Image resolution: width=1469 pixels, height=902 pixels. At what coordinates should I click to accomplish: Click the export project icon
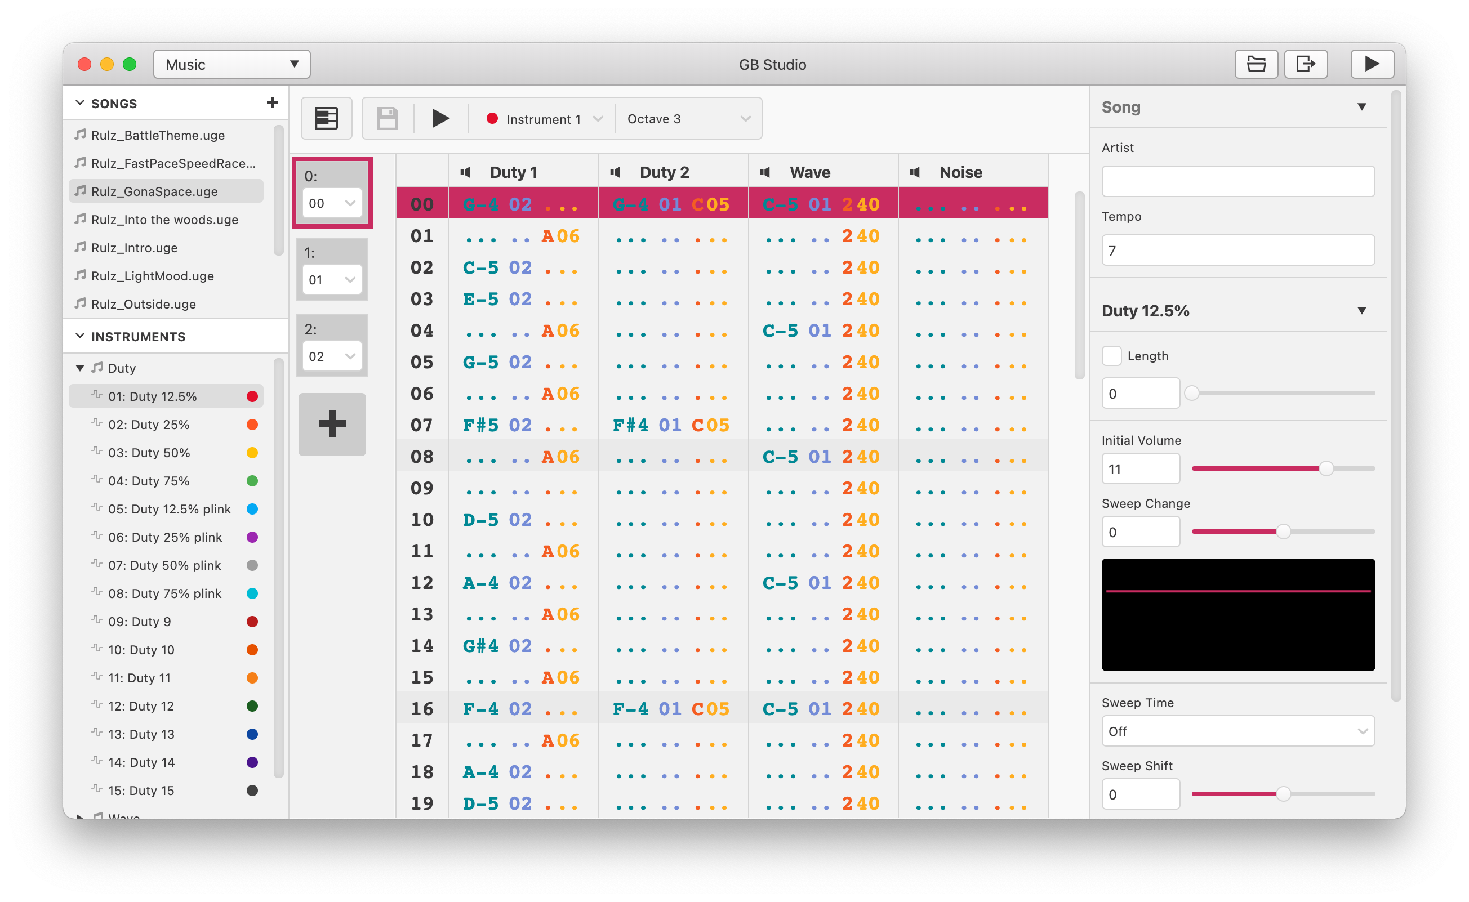coord(1306,64)
